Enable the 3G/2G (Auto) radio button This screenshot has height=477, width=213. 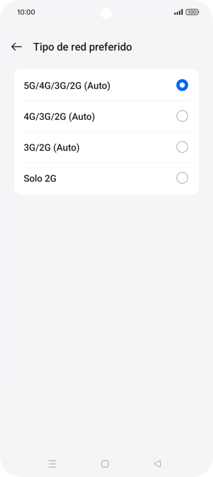[182, 147]
